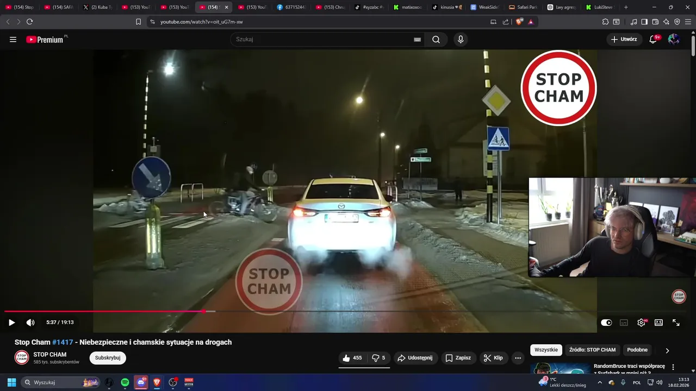Toggle subtitles captions button
696x391 pixels.
pos(624,323)
